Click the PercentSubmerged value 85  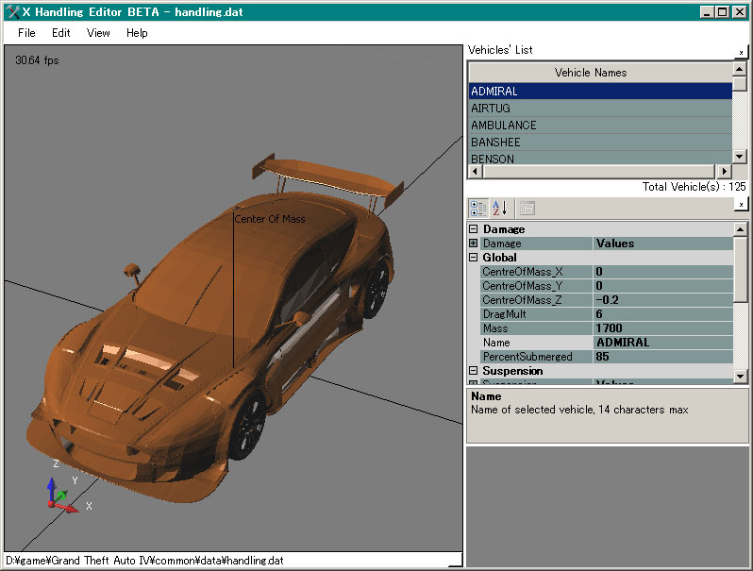click(663, 357)
